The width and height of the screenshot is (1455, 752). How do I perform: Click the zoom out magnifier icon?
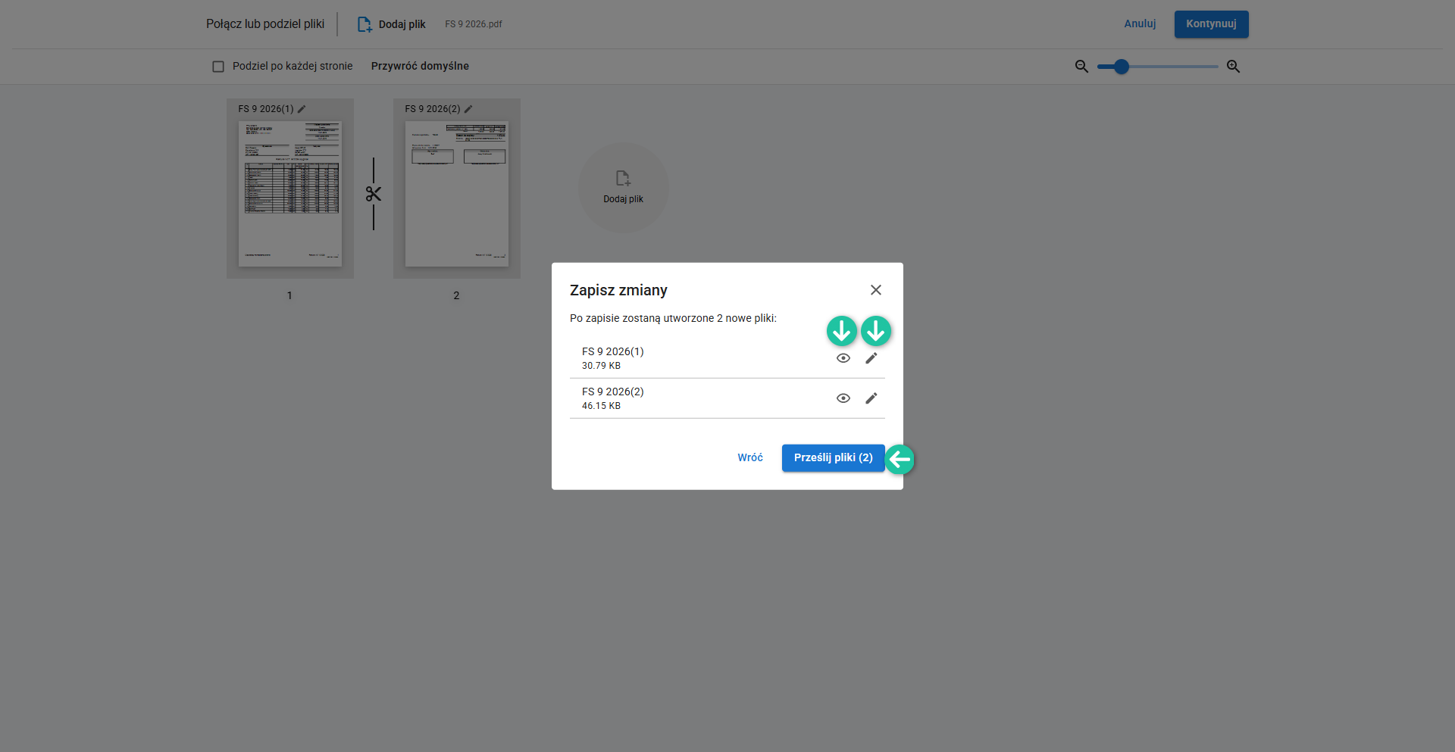point(1081,67)
